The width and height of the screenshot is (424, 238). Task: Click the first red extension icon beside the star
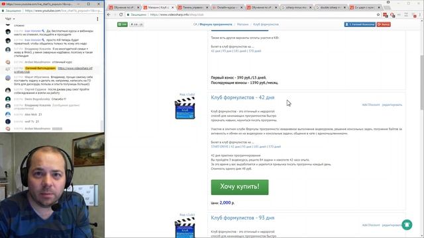point(386,15)
